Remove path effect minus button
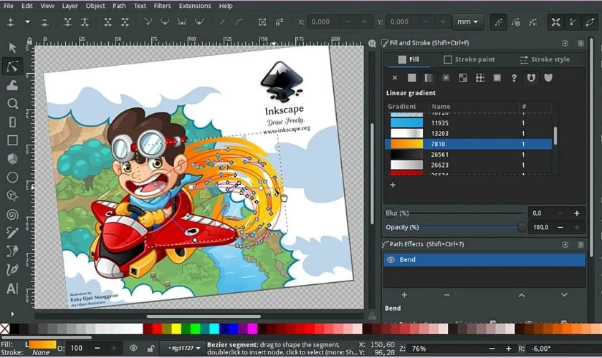 (447, 295)
